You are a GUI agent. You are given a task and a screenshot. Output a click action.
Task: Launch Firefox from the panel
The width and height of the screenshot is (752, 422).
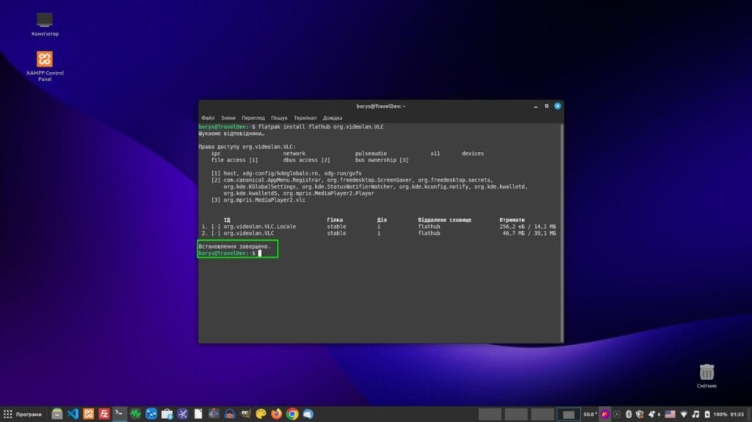tap(277, 414)
